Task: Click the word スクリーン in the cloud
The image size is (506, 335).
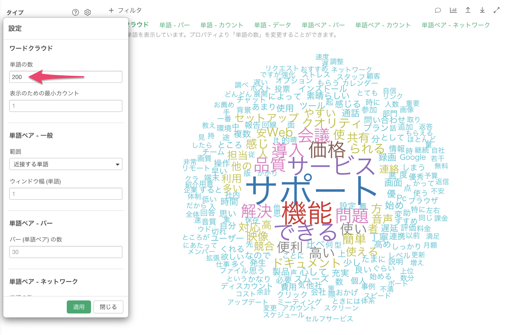Action: 341,308
